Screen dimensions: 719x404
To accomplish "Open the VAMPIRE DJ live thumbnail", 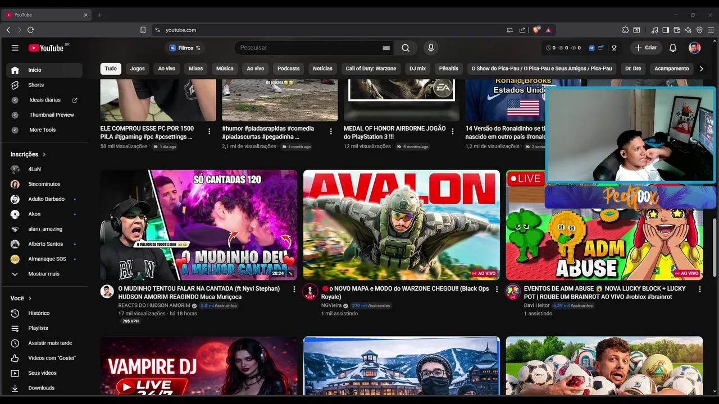I will (199, 366).
